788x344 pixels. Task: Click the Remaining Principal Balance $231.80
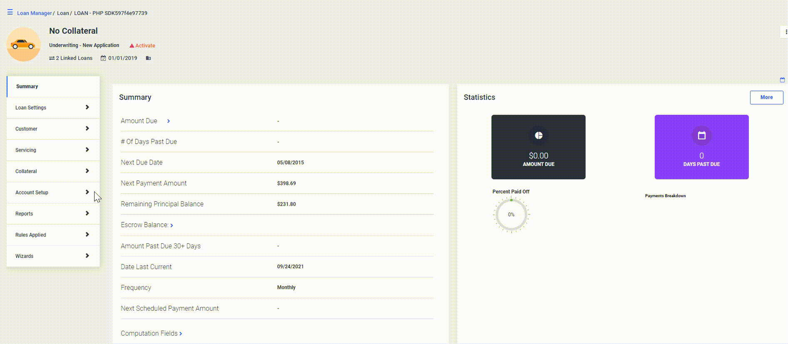286,204
